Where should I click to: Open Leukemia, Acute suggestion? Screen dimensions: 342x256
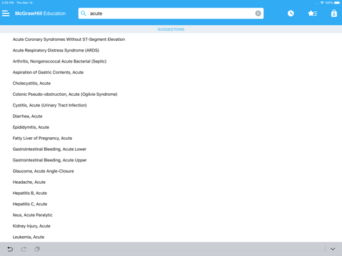[28, 237]
